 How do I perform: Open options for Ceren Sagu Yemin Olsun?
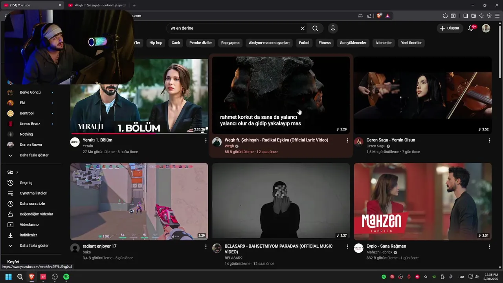tap(489, 140)
